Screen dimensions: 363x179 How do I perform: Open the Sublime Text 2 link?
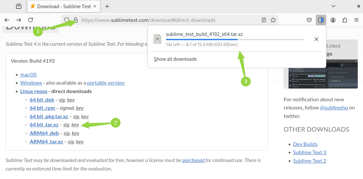click(x=310, y=161)
